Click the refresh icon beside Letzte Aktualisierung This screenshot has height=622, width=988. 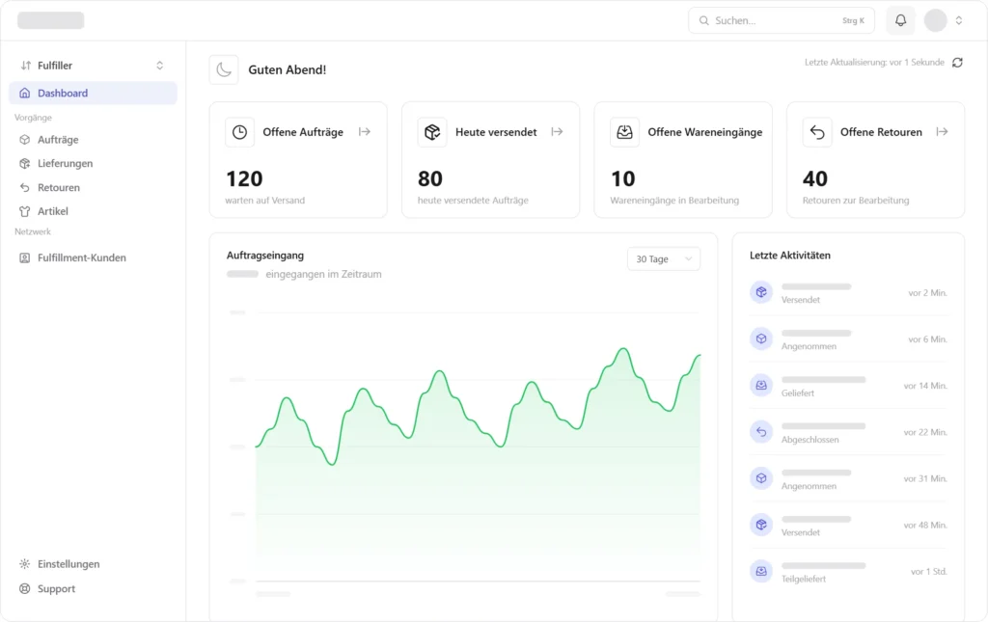[957, 63]
